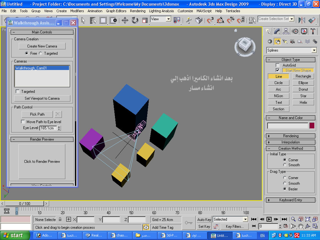
Task: Choose the Rectangular Selection Region tool
Action: pyautogui.click(x=103, y=20)
